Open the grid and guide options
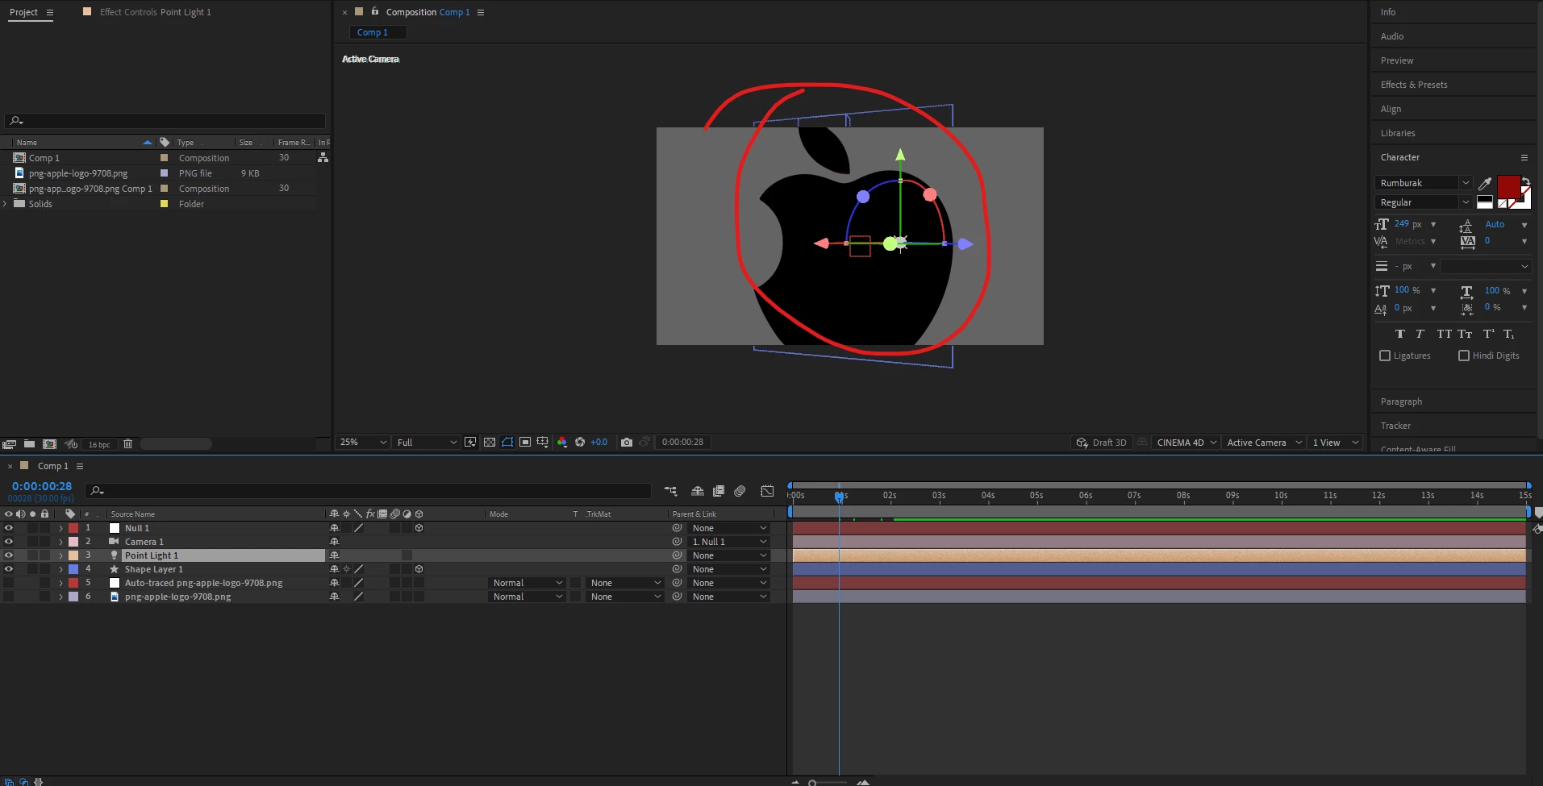This screenshot has height=786, width=1543. [543, 443]
